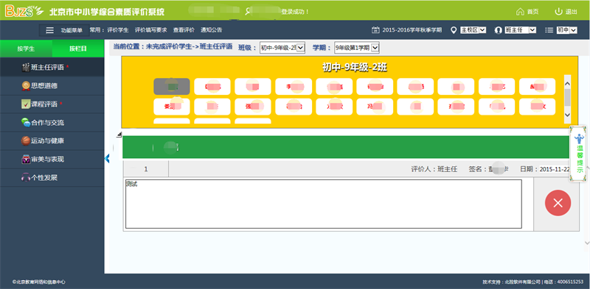Image resolution: width=590 pixels, height=289 pixels.
Task: Select 课程评语 in the sidebar
Action: (52, 104)
